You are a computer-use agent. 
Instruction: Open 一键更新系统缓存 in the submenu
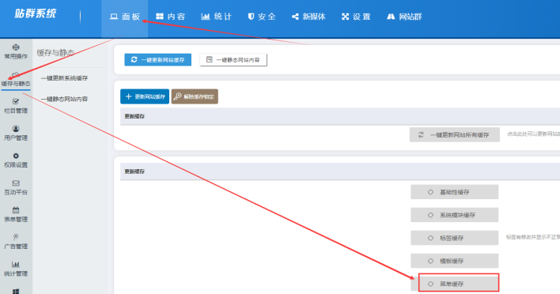pos(64,77)
